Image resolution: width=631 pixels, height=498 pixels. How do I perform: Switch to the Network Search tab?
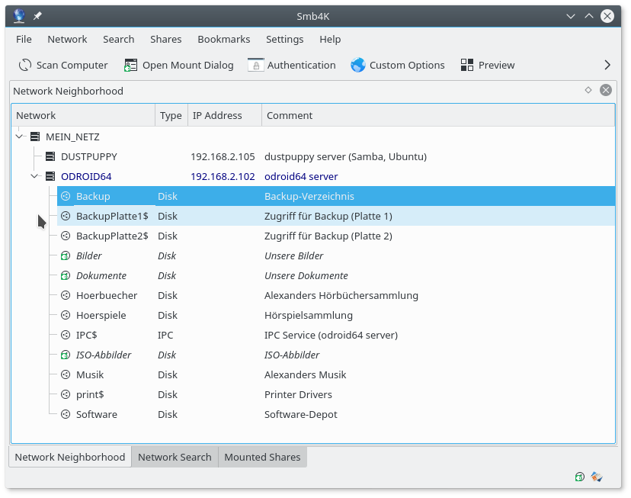tap(175, 458)
